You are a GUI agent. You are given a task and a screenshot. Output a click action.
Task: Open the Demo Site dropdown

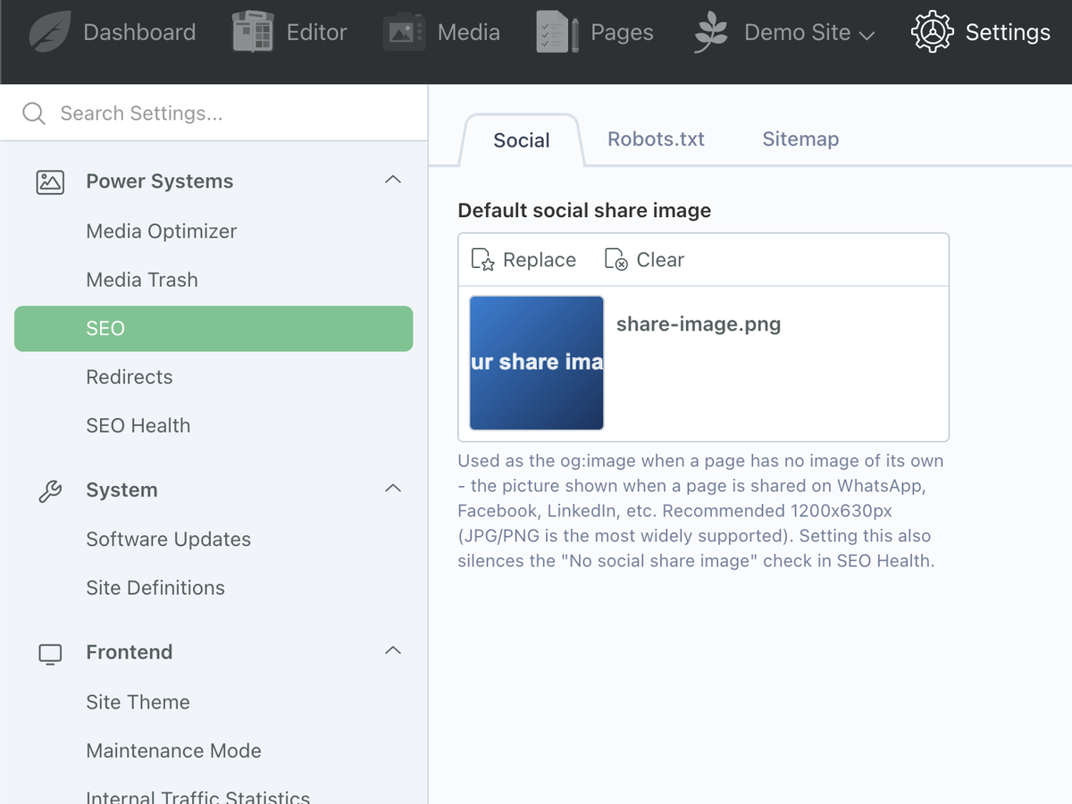(x=784, y=33)
